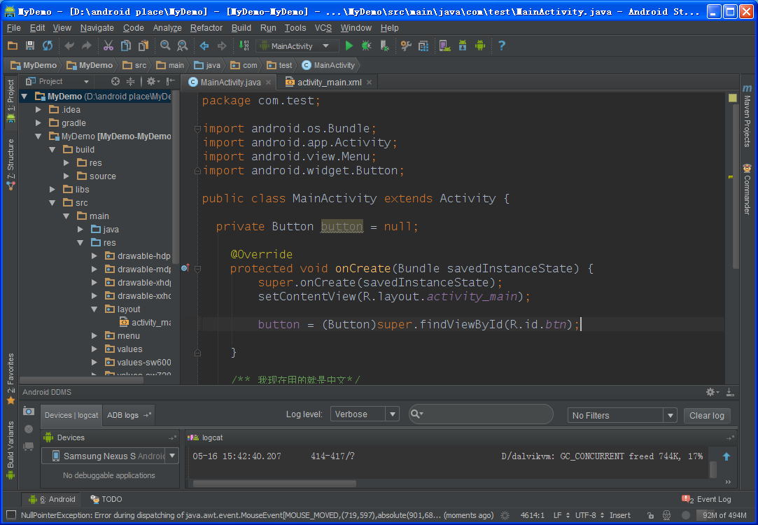Open the Event Log panel
The width and height of the screenshot is (758, 525).
[707, 499]
